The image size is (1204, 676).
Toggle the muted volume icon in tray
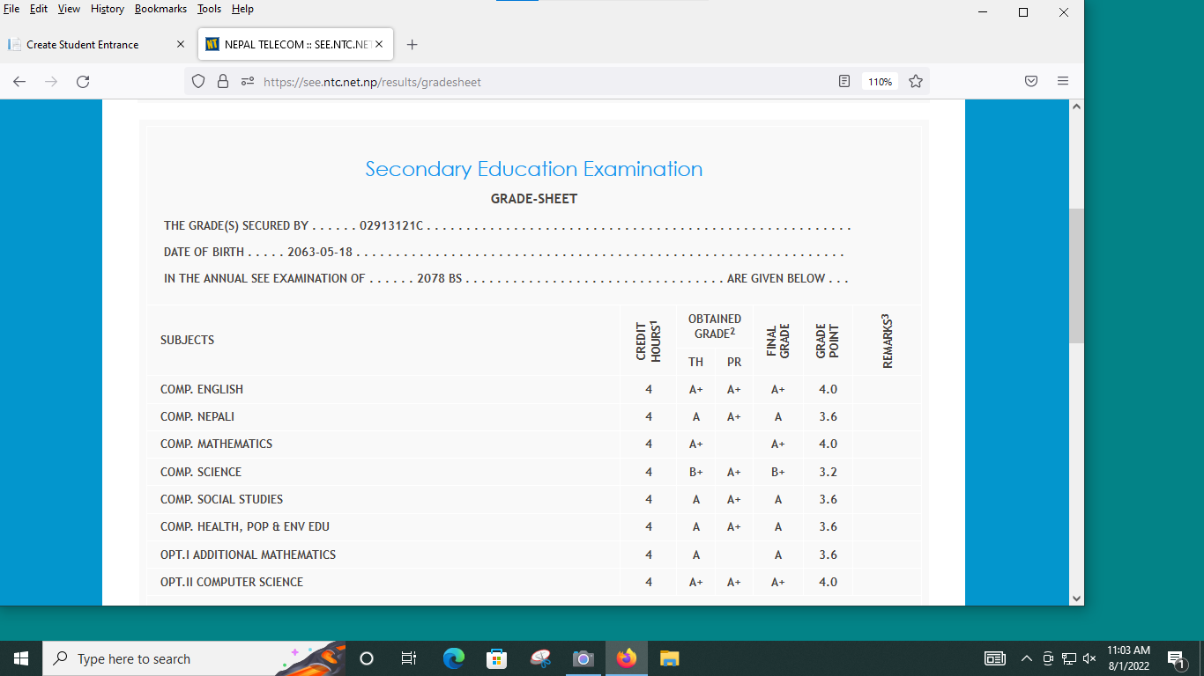[x=1089, y=658]
